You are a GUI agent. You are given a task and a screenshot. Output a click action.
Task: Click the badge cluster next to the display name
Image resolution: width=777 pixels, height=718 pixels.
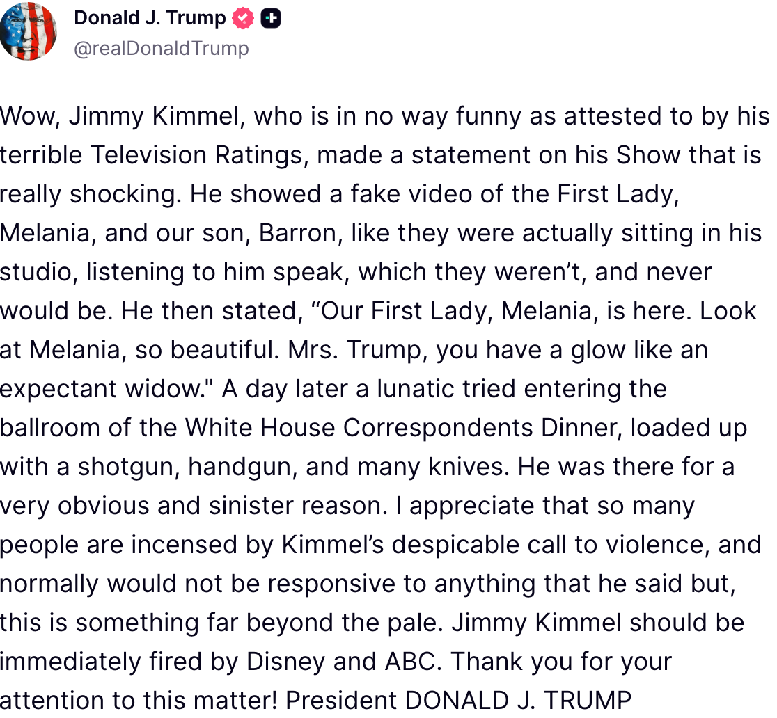point(256,17)
